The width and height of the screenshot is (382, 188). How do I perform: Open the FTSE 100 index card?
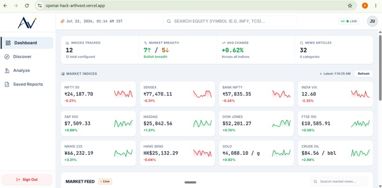coord(336,124)
